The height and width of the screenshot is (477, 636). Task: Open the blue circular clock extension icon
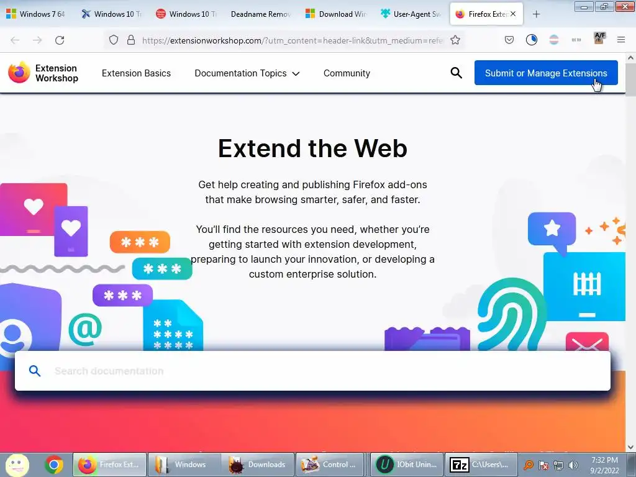[532, 40]
